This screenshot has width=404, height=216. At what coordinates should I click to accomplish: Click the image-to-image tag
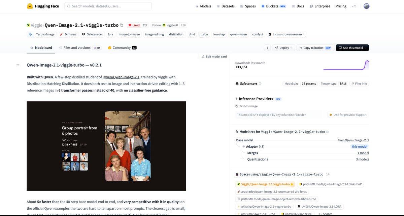[129, 34]
